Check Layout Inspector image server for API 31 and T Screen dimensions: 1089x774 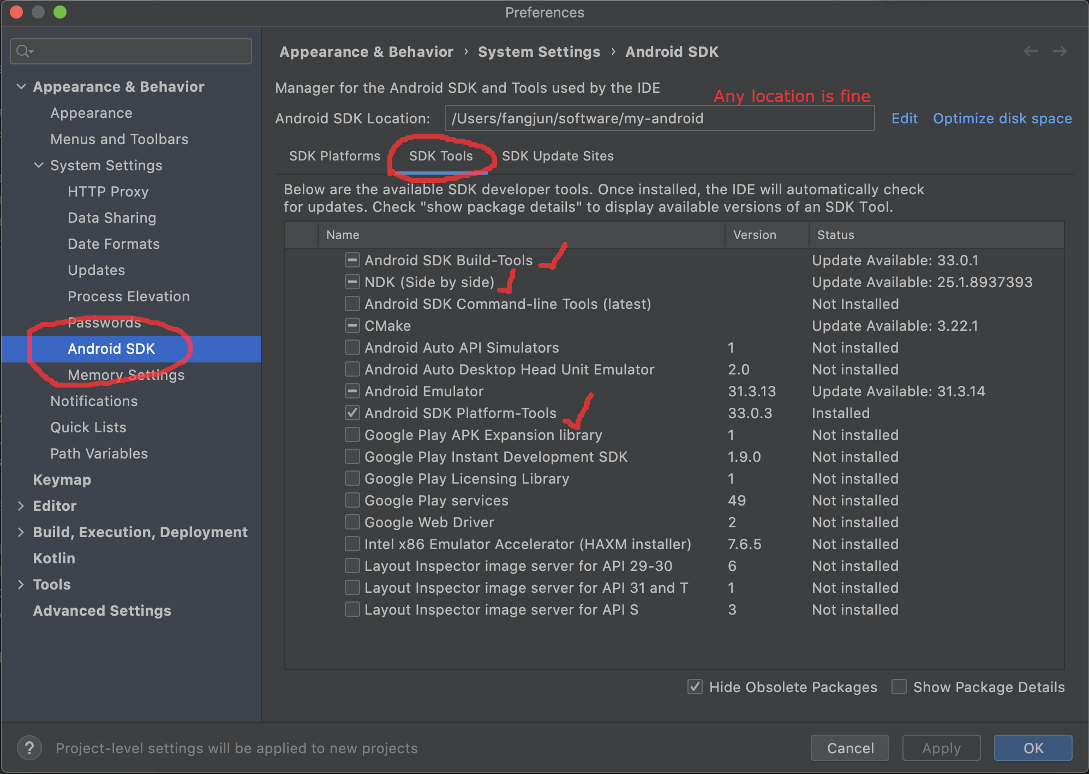click(352, 587)
